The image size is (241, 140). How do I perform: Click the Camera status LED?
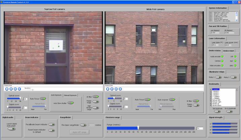coord(222,61)
